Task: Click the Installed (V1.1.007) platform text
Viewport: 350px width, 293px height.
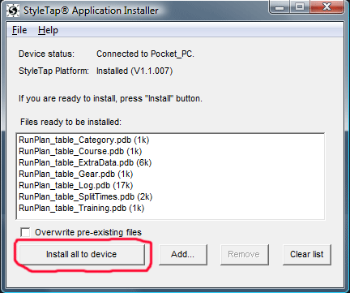Action: [x=134, y=71]
